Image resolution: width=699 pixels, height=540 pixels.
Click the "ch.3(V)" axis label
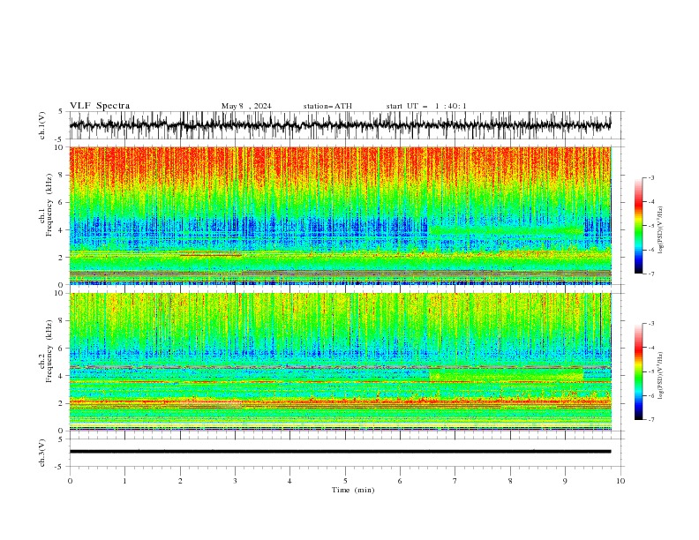[x=42, y=453]
